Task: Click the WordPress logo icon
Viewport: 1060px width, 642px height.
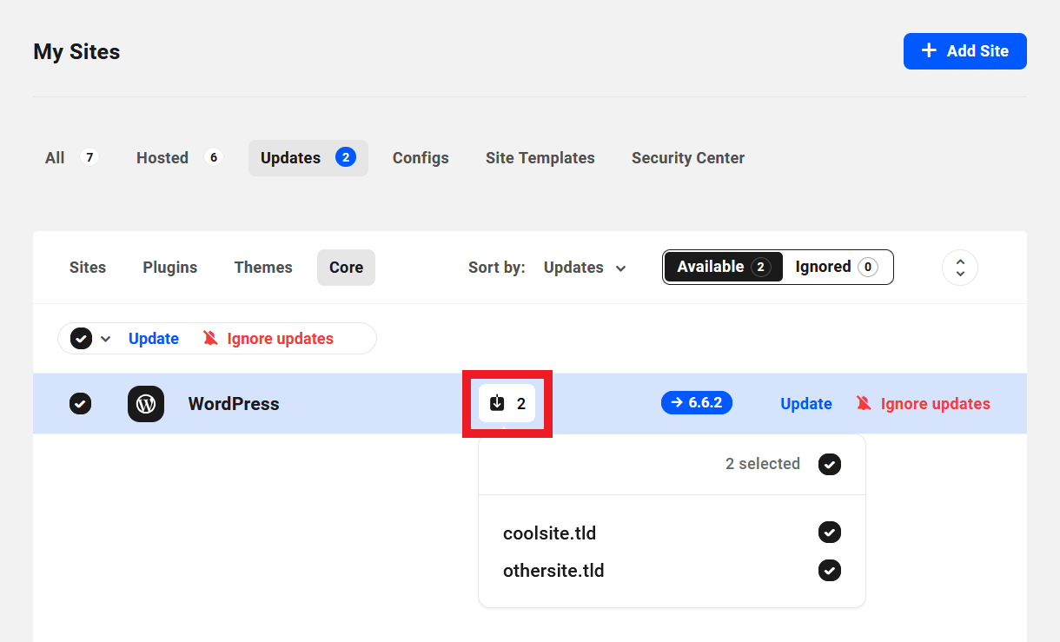Action: pos(146,404)
